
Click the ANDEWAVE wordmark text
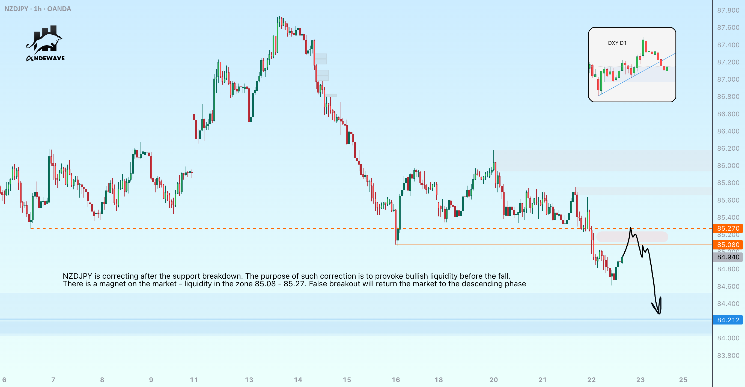45,58
